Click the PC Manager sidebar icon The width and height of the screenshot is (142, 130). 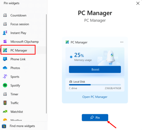point(5,50)
